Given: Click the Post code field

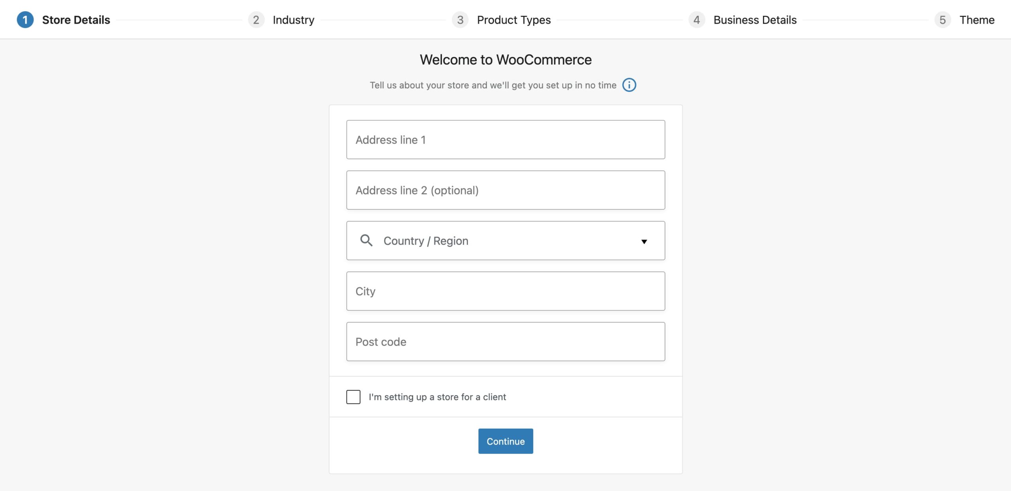Looking at the screenshot, I should 505,342.
